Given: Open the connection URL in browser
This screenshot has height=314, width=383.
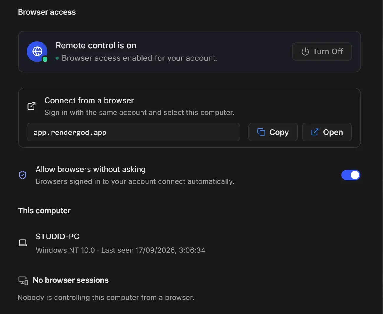Looking at the screenshot, I should point(327,132).
